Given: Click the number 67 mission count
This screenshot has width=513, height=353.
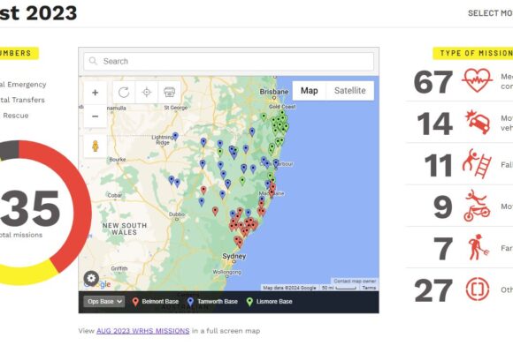Looking at the screenshot, I should 433,82.
